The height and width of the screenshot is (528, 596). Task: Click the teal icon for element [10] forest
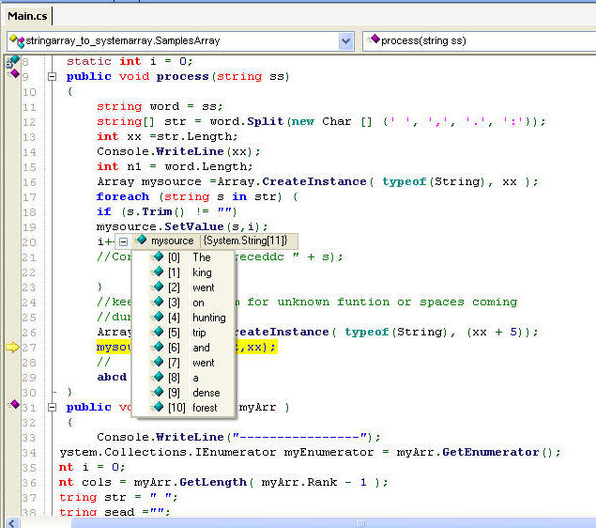click(157, 407)
